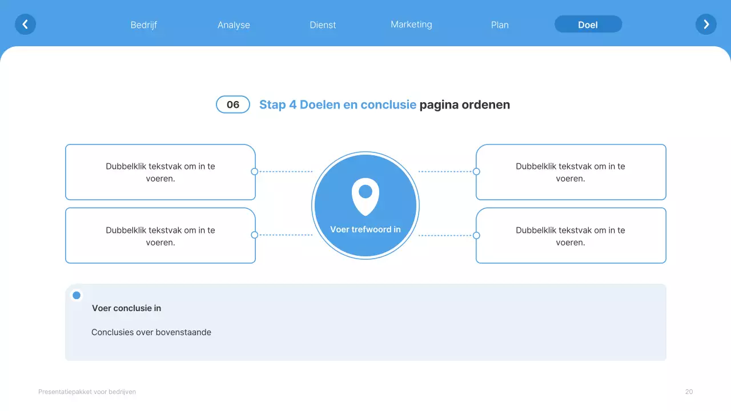Click the connector dot on the top-right text box
The height and width of the screenshot is (411, 731).
(476, 171)
